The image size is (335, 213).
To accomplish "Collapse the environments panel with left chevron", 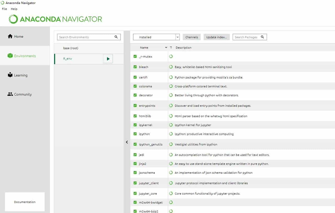I will (x=127, y=142).
